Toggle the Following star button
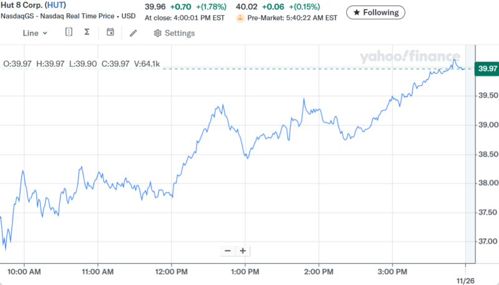The width and height of the screenshot is (499, 285). [375, 12]
